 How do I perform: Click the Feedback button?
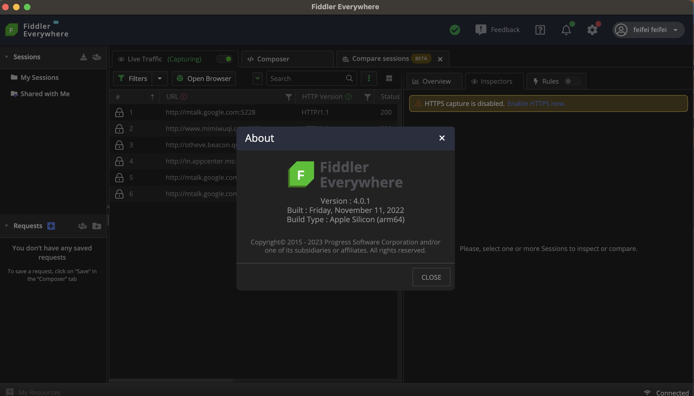click(x=498, y=30)
